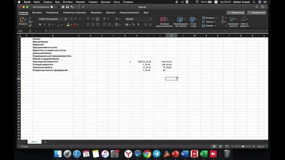This screenshot has width=285, height=160.
Task: Click the Copy icon in the ribbon
Action: (x=30, y=22)
